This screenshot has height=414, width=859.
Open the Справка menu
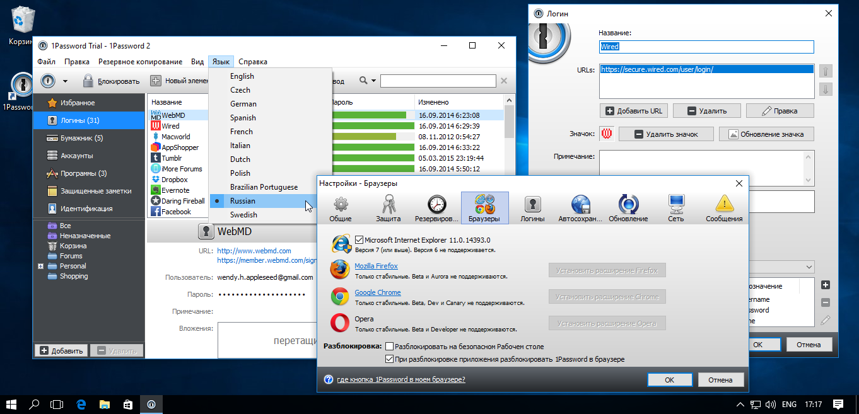click(x=253, y=62)
